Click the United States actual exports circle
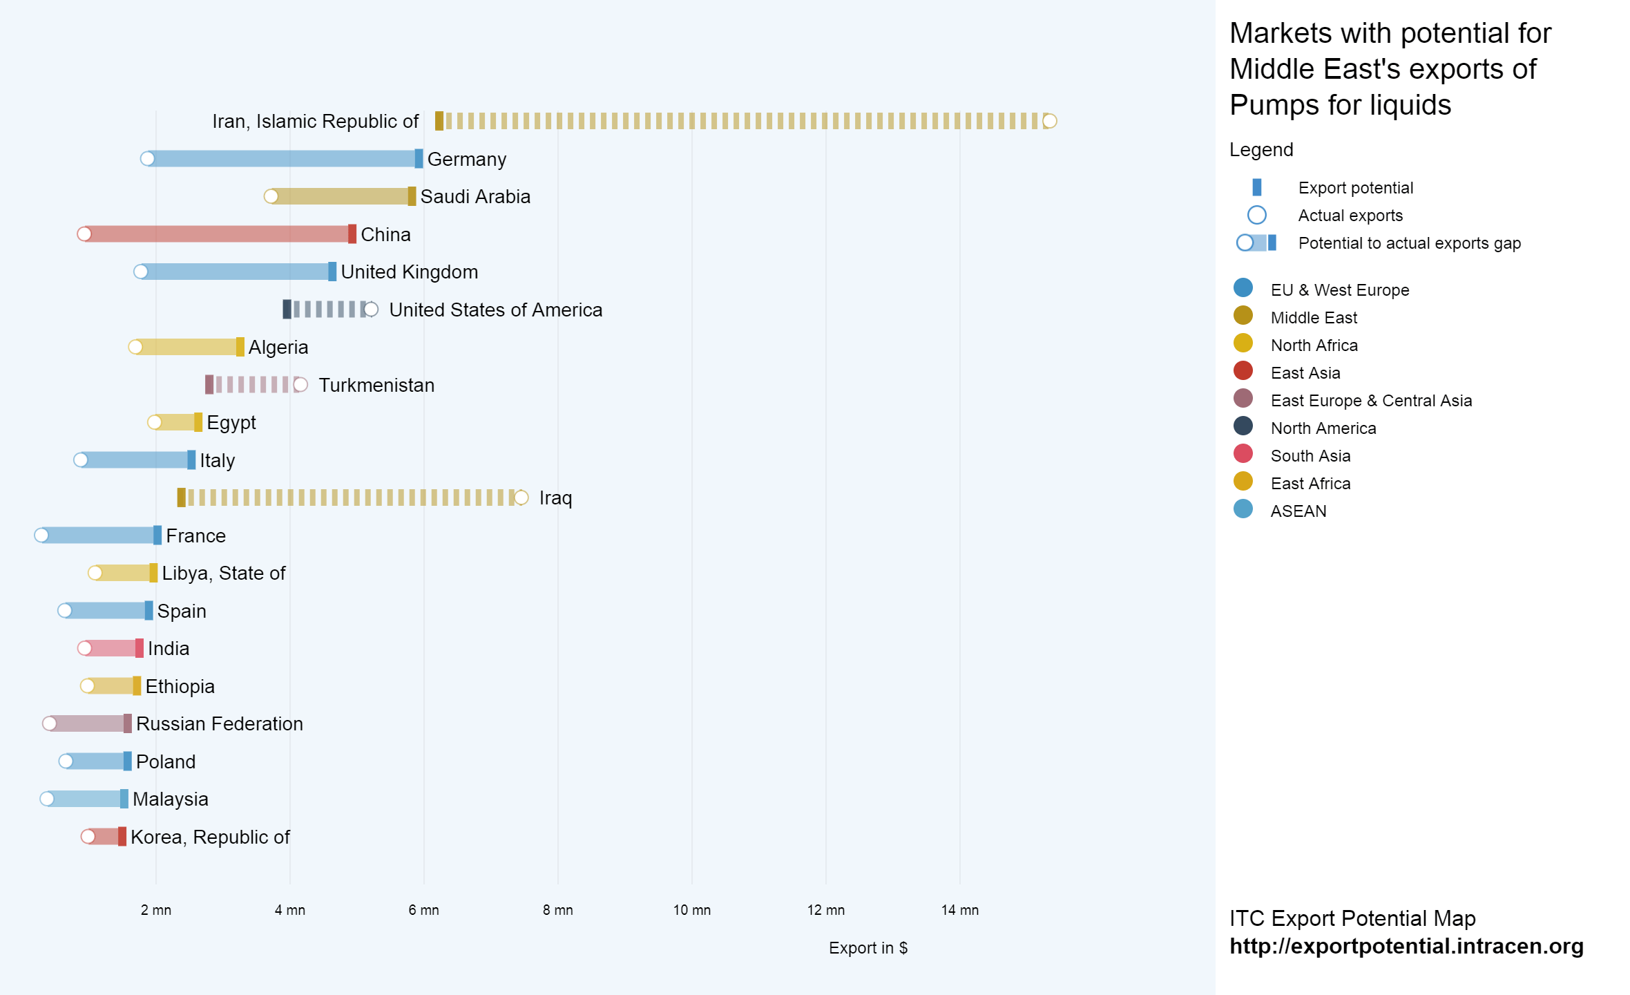Screen dimensions: 1630x995 pyautogui.click(x=371, y=310)
